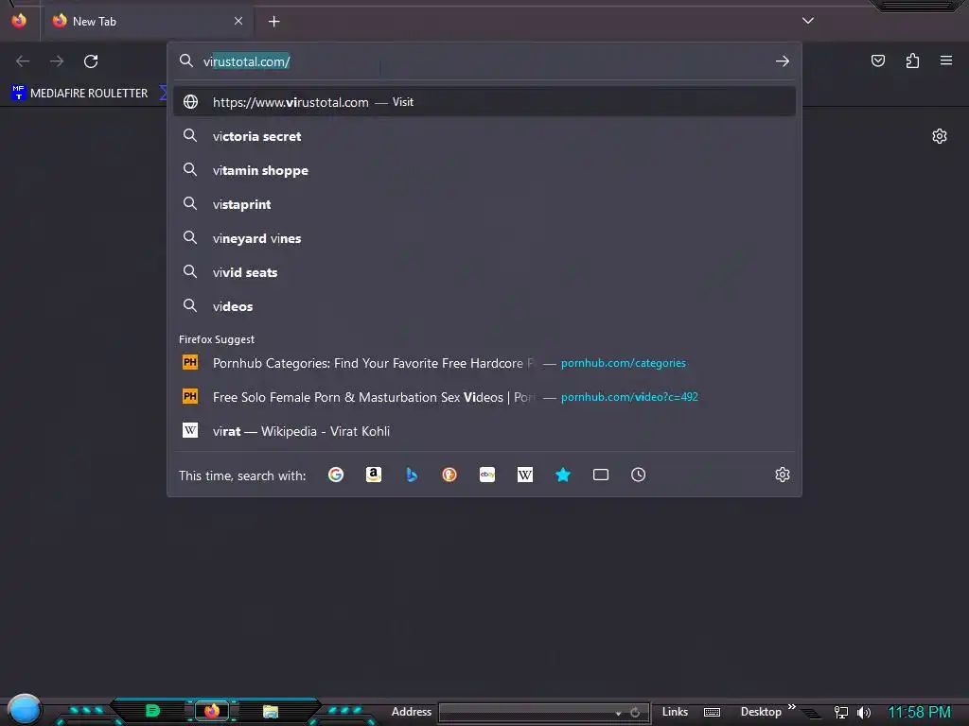Click the taskbar Address refresh icon
Viewport: 969px width, 726px height.
click(635, 713)
